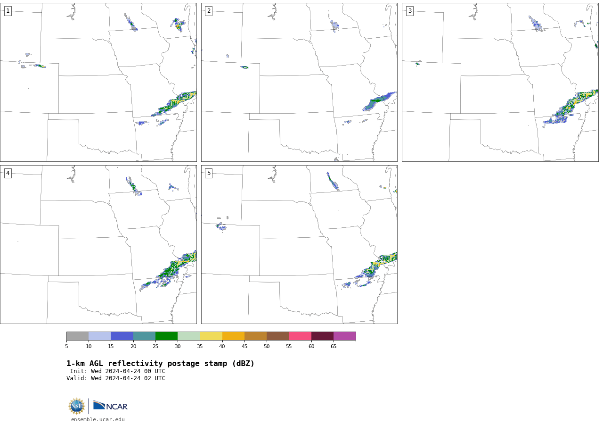Open ensemble member 1 reflectivity map
603x425 pixels.
[x=98, y=82]
